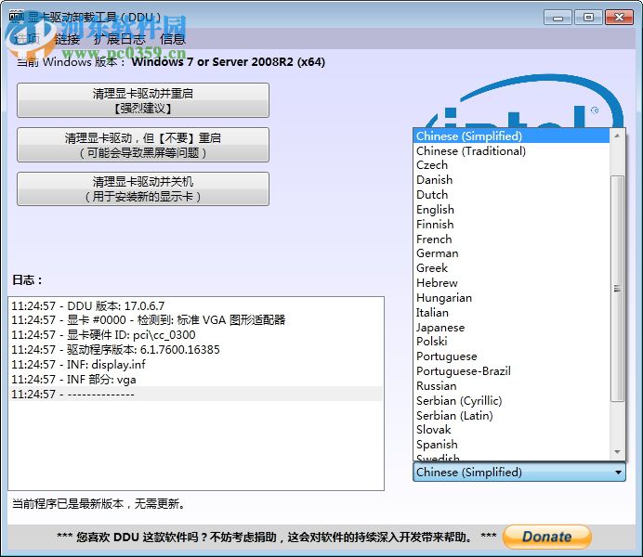The image size is (643, 557).
Task: Pick Slovak in the language list
Action: (511, 430)
